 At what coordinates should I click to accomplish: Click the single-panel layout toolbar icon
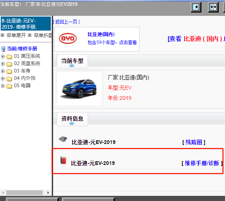196,7
